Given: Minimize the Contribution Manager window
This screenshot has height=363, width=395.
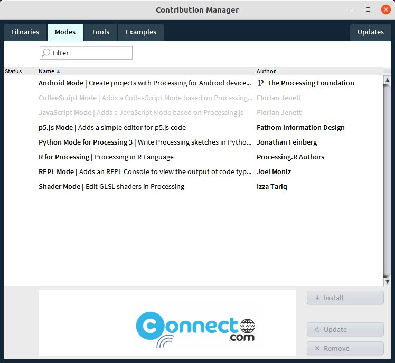Looking at the screenshot, I should 350,11.
